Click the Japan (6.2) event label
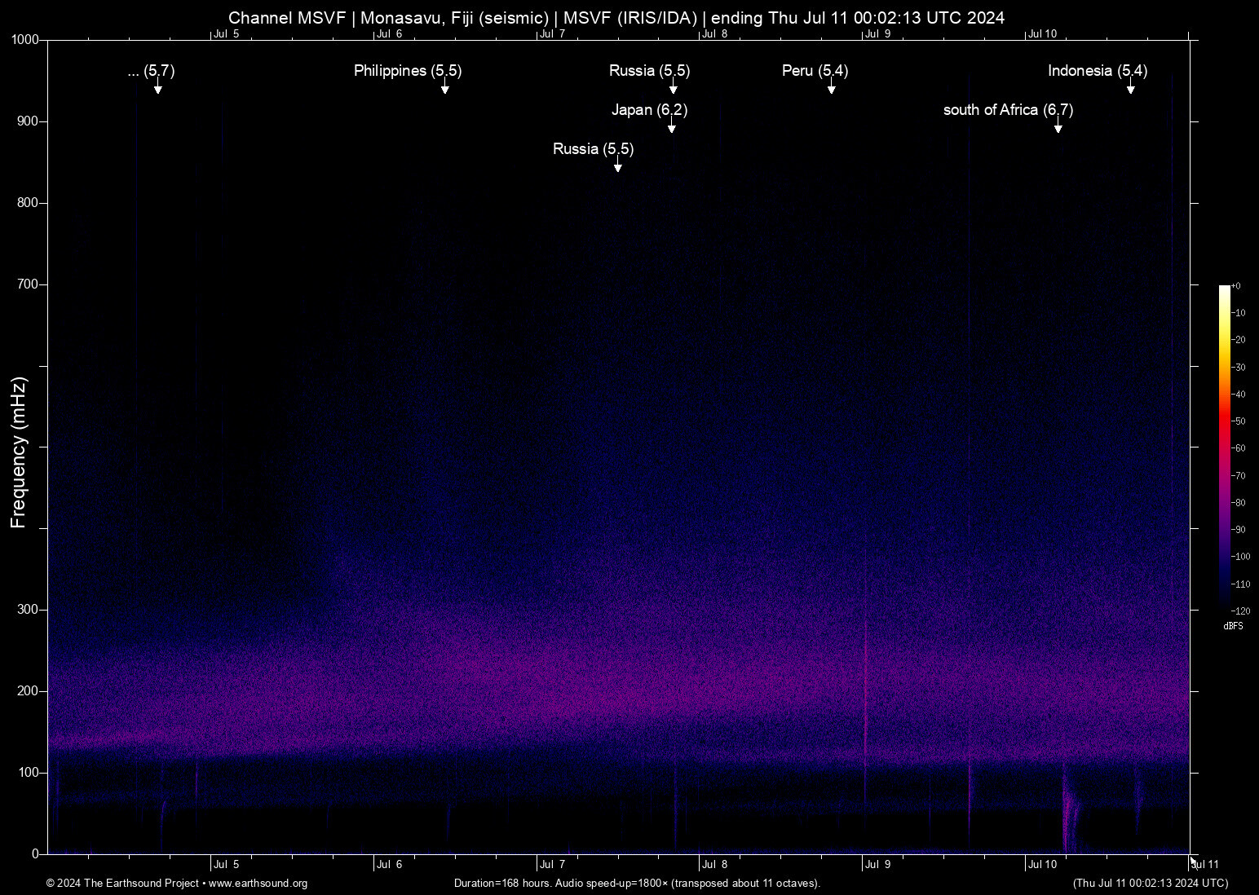 [x=649, y=110]
